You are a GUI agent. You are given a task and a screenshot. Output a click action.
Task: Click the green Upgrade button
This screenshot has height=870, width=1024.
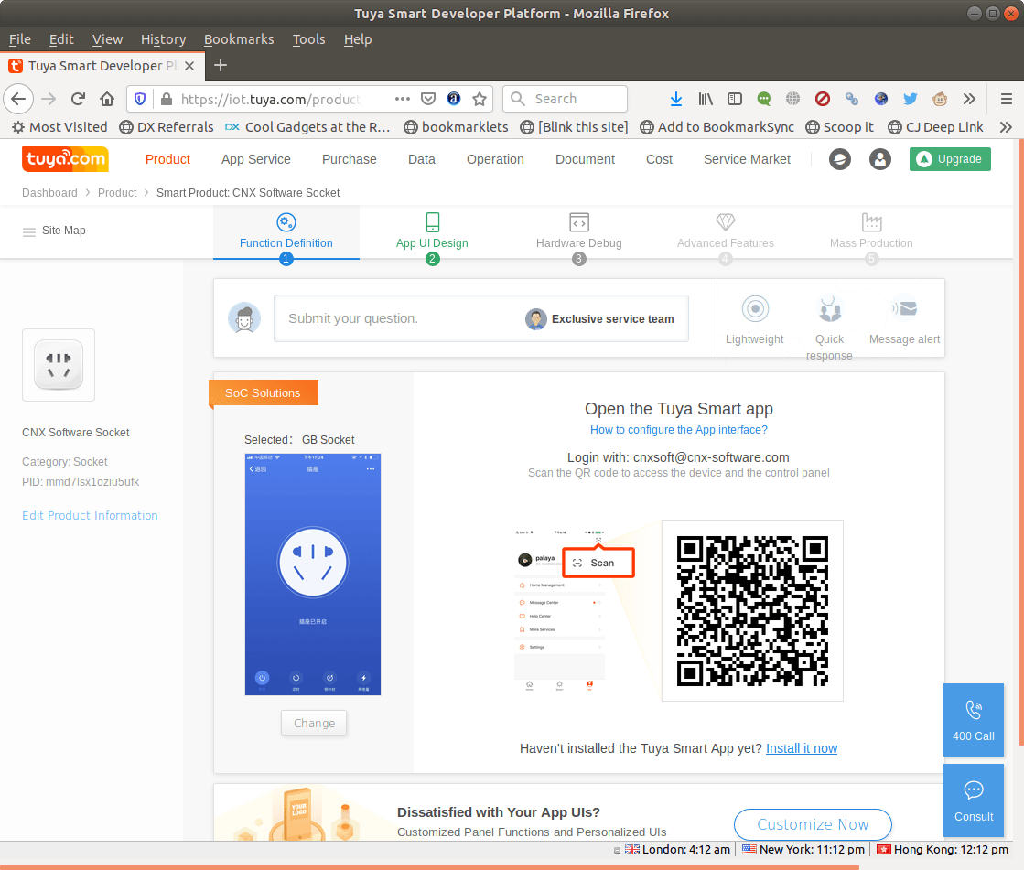950,159
